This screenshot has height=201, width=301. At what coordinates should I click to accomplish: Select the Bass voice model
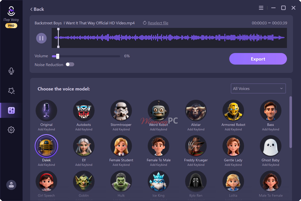pyautogui.click(x=271, y=111)
